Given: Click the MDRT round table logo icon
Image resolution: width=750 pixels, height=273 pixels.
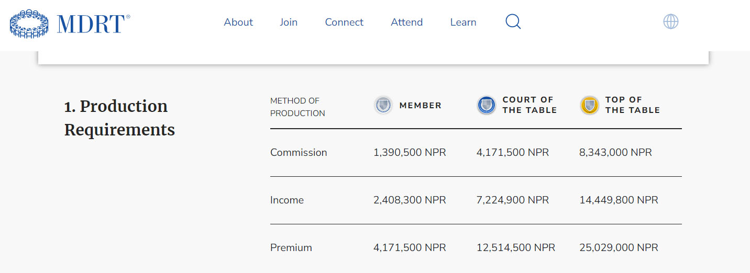Looking at the screenshot, I should click(29, 24).
